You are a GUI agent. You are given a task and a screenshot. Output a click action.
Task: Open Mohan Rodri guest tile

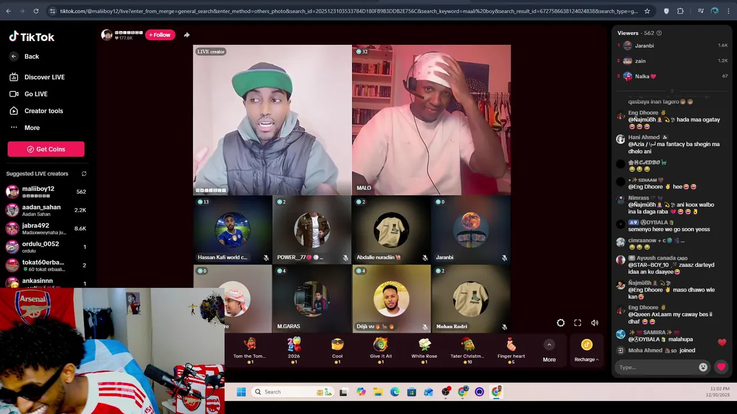click(x=470, y=298)
